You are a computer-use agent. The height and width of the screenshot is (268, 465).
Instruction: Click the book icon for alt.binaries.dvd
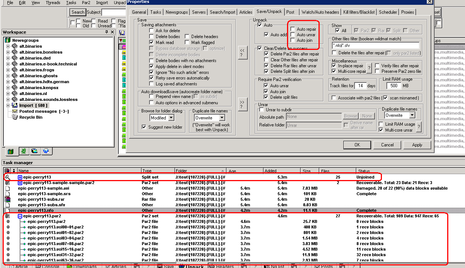click(14, 58)
